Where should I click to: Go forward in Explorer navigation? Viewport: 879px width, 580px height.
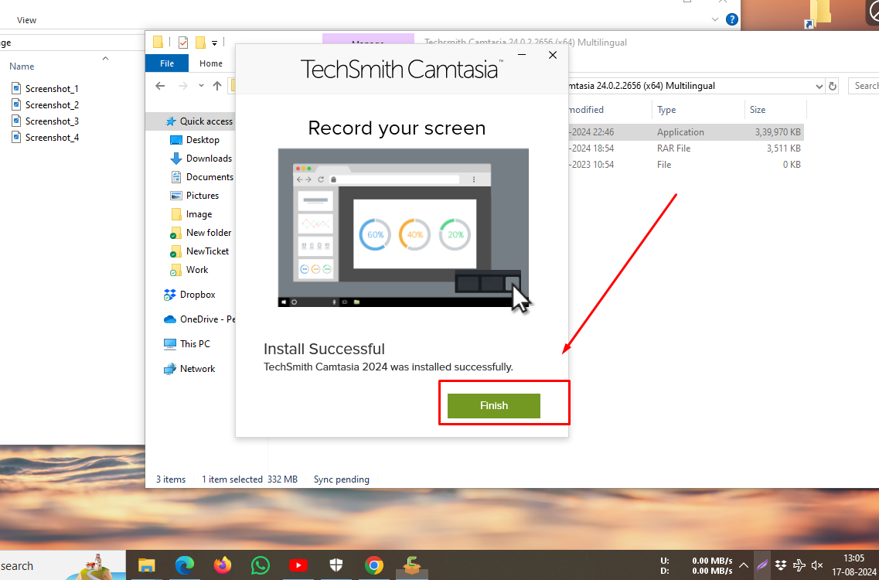182,86
